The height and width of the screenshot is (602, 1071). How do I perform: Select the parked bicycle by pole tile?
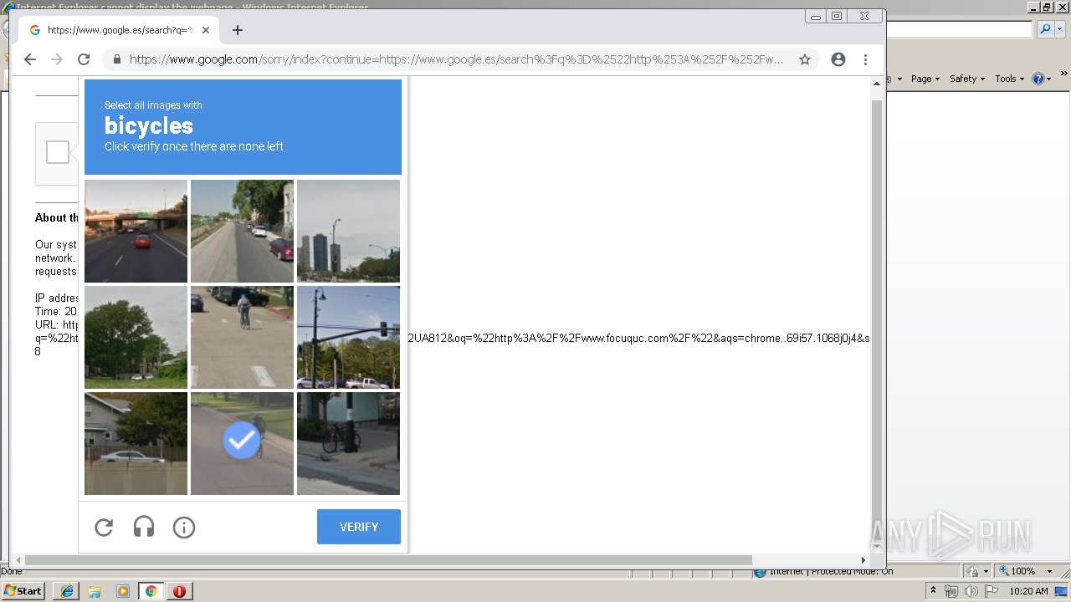pyautogui.click(x=348, y=443)
